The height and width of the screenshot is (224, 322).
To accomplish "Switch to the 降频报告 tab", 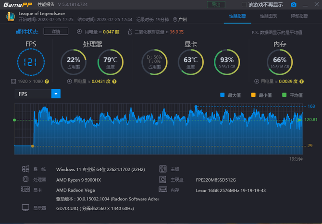I will coord(299,16).
